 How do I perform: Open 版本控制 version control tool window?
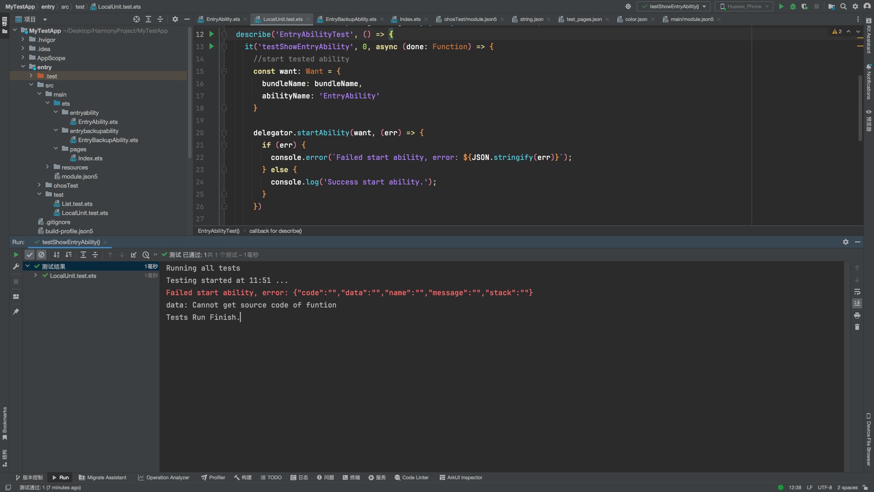pos(29,477)
